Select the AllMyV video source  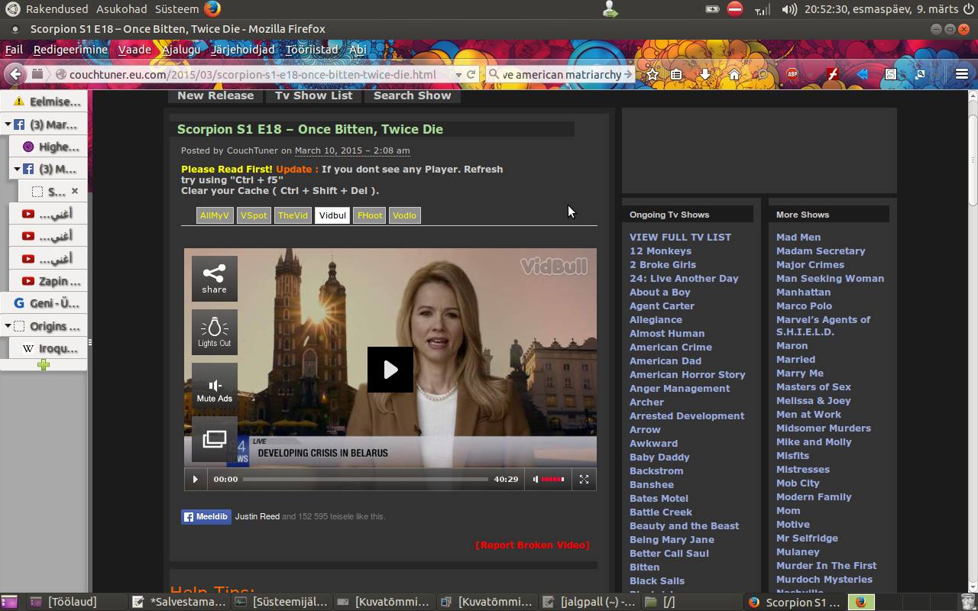215,215
